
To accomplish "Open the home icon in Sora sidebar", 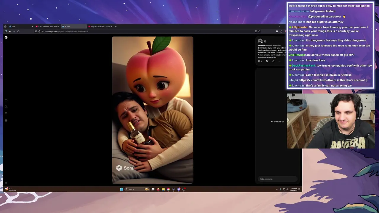I will point(6,100).
